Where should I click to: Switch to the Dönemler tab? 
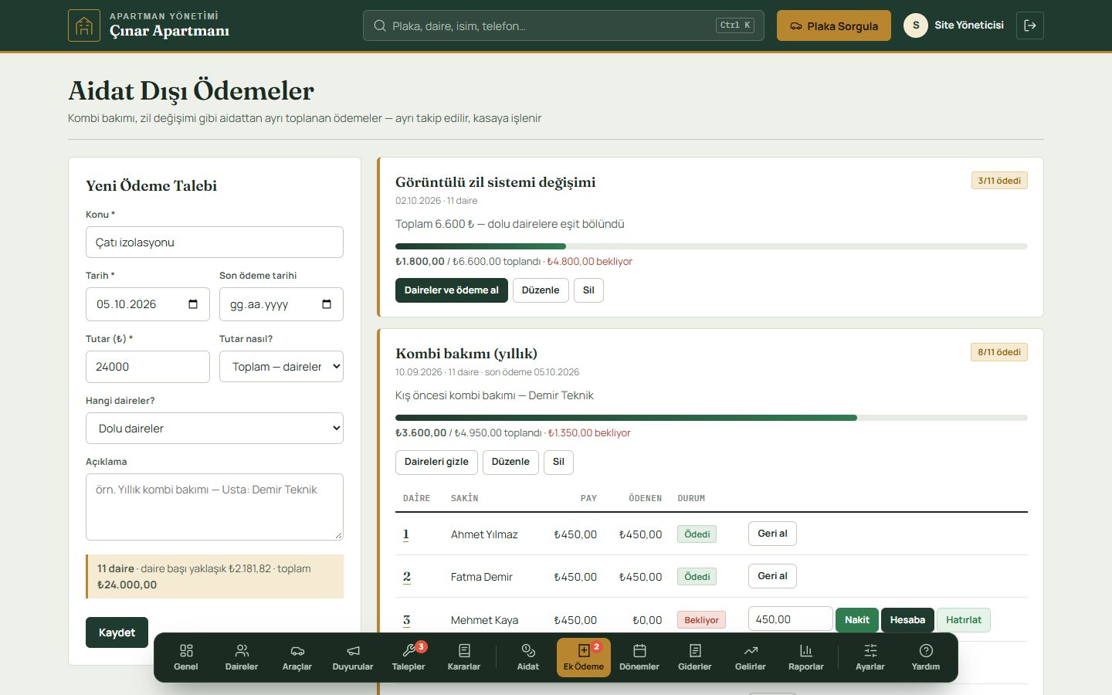pyautogui.click(x=639, y=657)
